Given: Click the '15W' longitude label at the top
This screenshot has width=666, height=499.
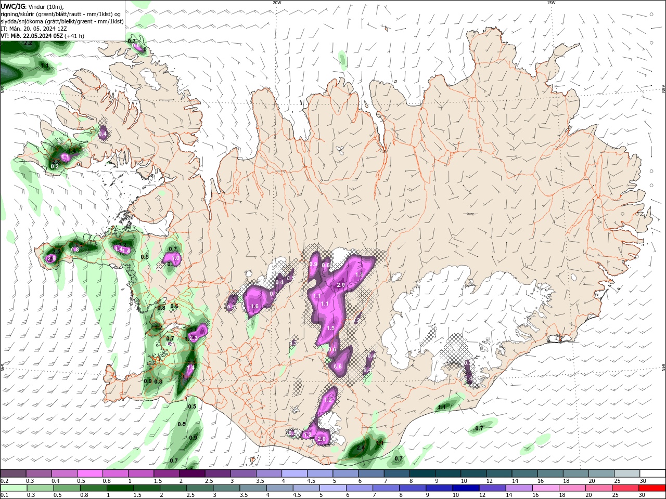Looking at the screenshot, I should pos(551,3).
